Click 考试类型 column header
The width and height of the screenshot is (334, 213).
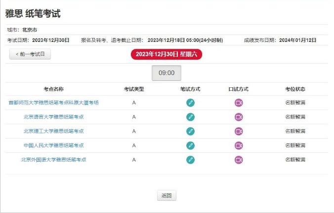tap(134, 89)
